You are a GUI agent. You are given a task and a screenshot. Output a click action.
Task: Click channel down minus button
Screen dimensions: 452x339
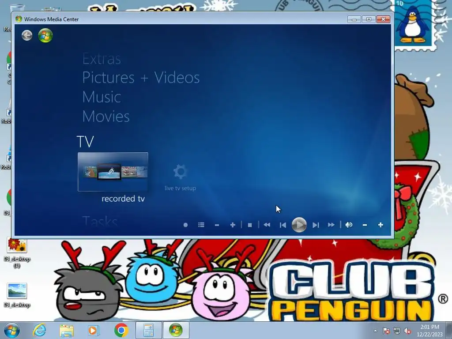click(x=217, y=225)
